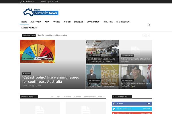Click the moon weather icon

[x=21, y=2]
